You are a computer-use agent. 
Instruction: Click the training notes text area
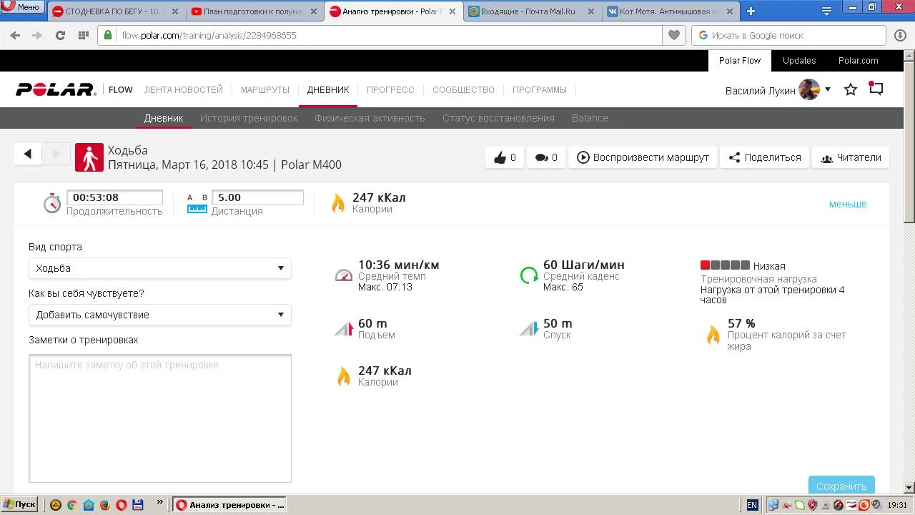coord(160,418)
